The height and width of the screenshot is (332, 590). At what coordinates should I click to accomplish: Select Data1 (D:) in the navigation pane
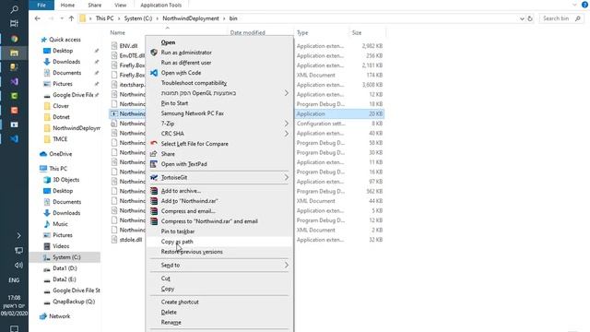65,268
